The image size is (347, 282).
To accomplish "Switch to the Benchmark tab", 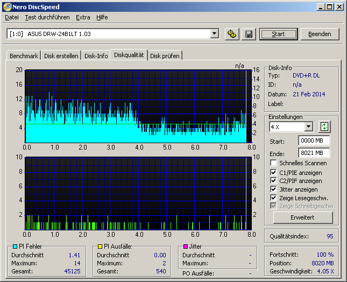I will point(24,56).
